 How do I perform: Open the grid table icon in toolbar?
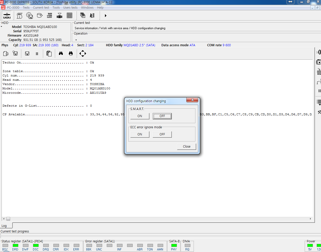point(69,15)
